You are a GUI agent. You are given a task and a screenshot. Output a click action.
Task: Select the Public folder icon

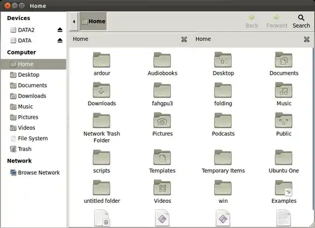click(x=283, y=120)
